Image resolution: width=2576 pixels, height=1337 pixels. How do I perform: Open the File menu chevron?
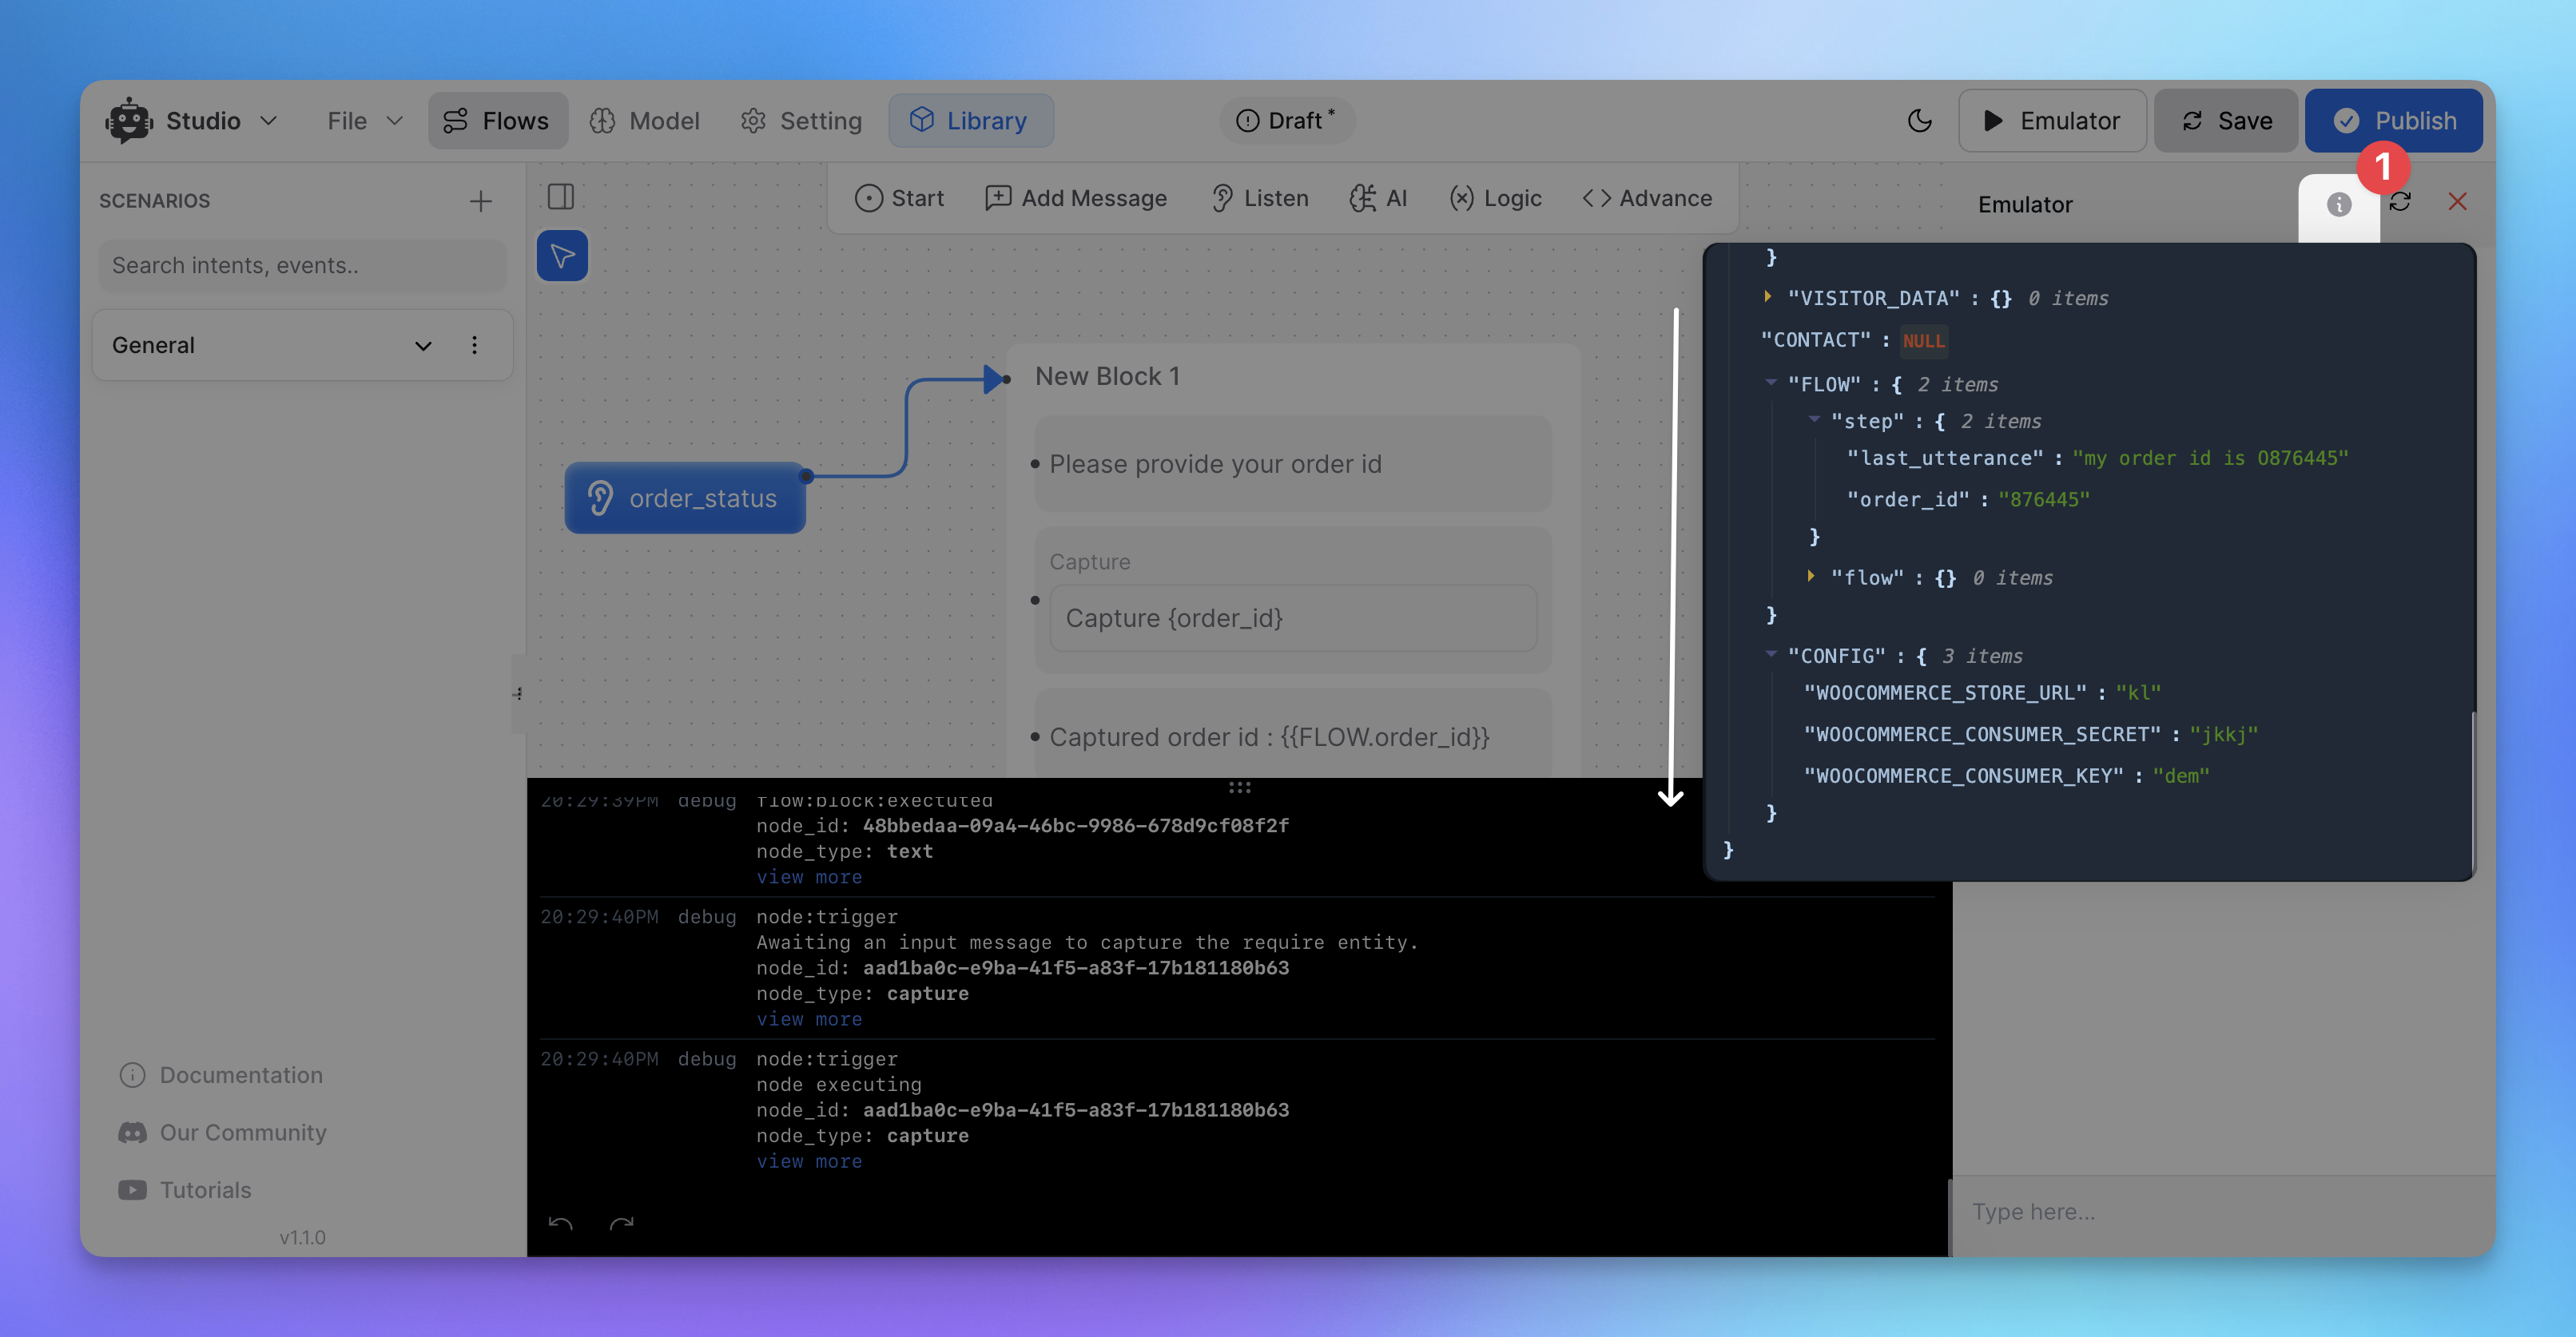point(395,121)
